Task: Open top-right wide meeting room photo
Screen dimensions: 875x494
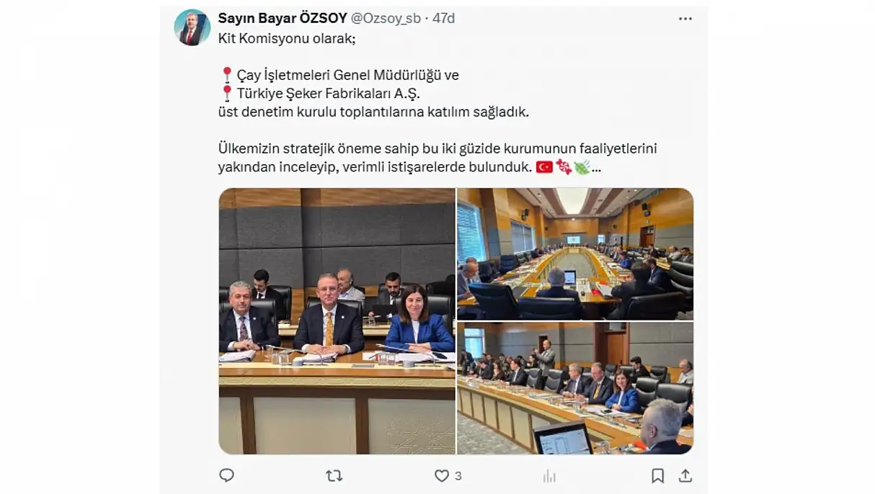Action: (x=575, y=254)
